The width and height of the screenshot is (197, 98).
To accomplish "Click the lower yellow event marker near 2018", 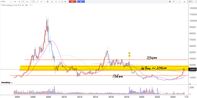I will pos(129,56).
